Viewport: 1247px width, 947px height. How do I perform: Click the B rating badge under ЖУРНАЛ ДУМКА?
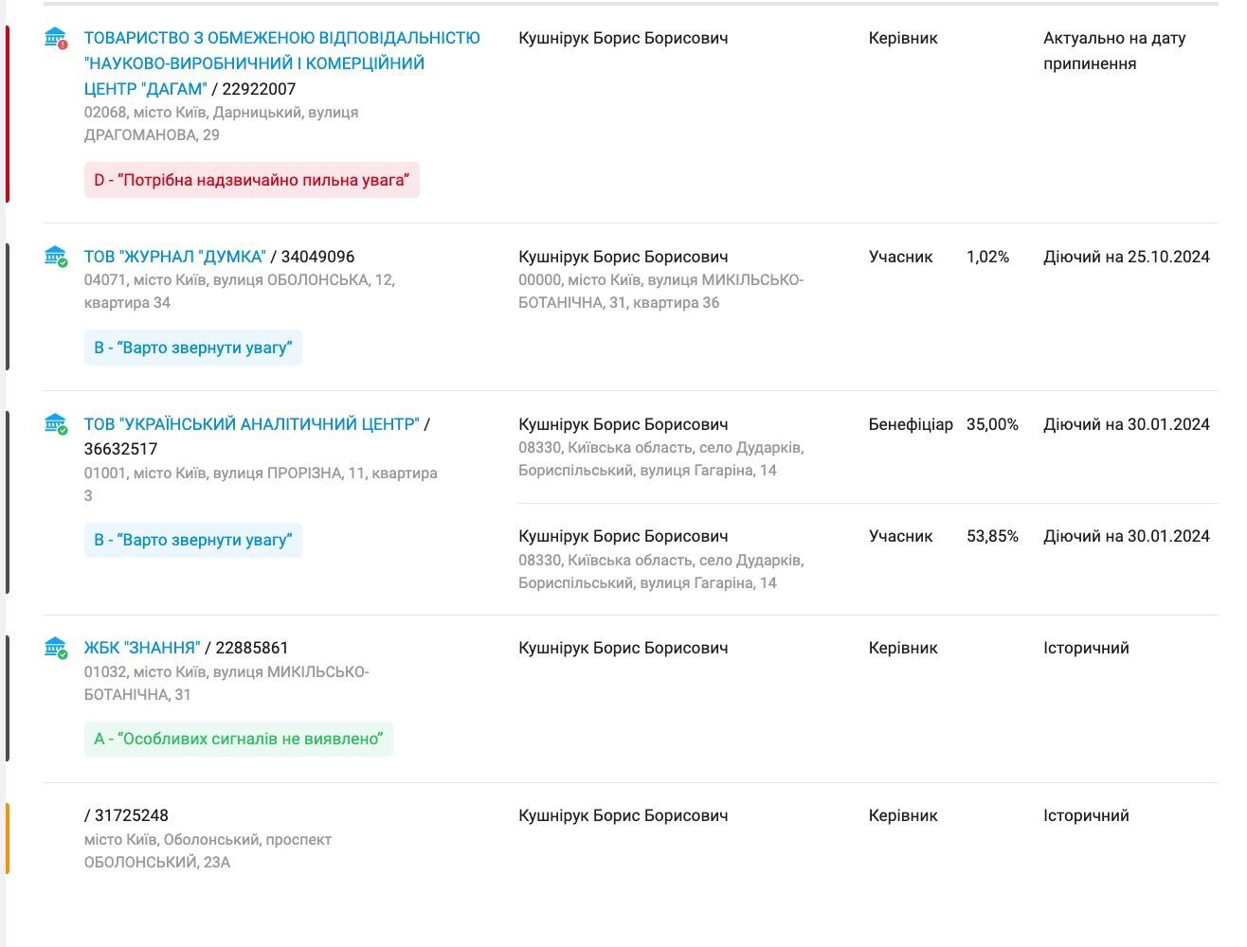click(193, 348)
